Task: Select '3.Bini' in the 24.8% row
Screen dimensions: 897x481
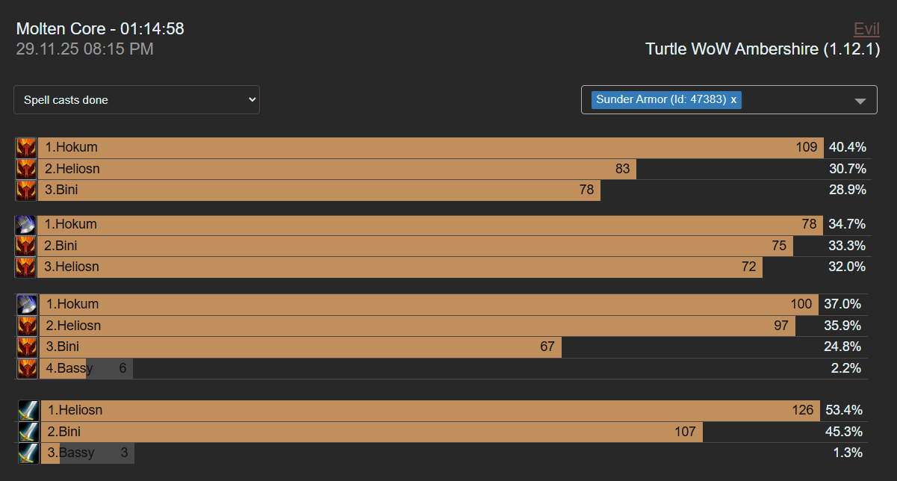Action: pyautogui.click(x=62, y=347)
